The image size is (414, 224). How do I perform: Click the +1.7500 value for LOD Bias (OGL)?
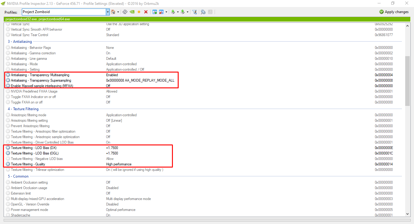[112, 153]
